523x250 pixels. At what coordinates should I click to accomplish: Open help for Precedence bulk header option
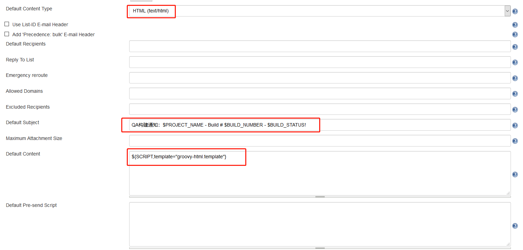(x=515, y=34)
